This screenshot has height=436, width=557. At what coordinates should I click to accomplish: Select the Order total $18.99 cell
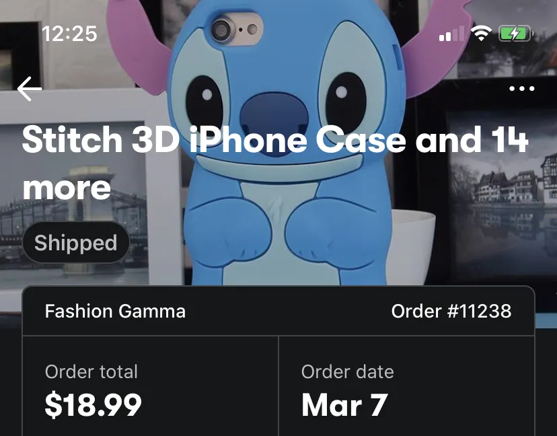coord(151,386)
